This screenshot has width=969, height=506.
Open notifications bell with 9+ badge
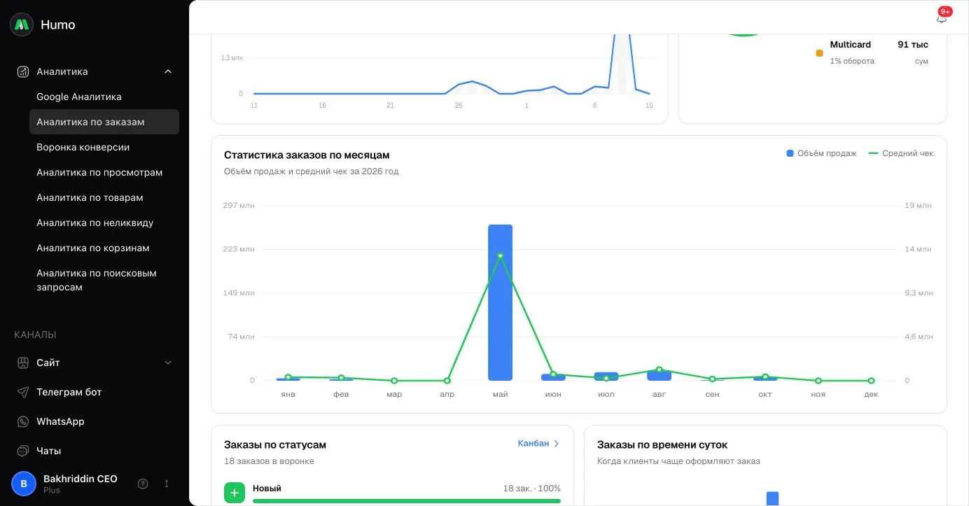(942, 17)
